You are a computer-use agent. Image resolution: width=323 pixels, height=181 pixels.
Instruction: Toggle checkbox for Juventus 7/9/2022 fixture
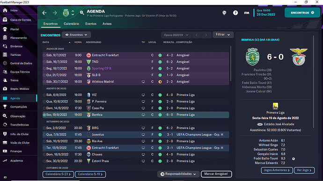click(44, 134)
